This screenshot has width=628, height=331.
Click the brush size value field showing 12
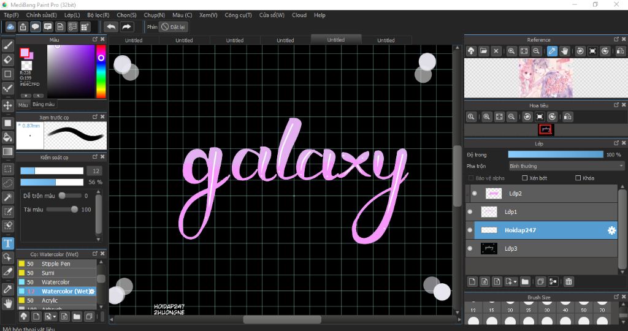click(95, 171)
